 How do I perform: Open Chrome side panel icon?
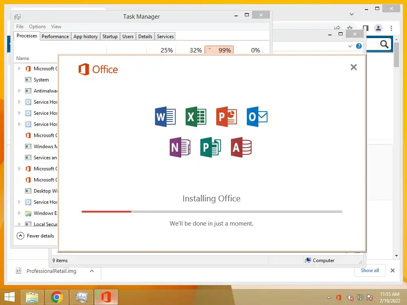point(366,28)
